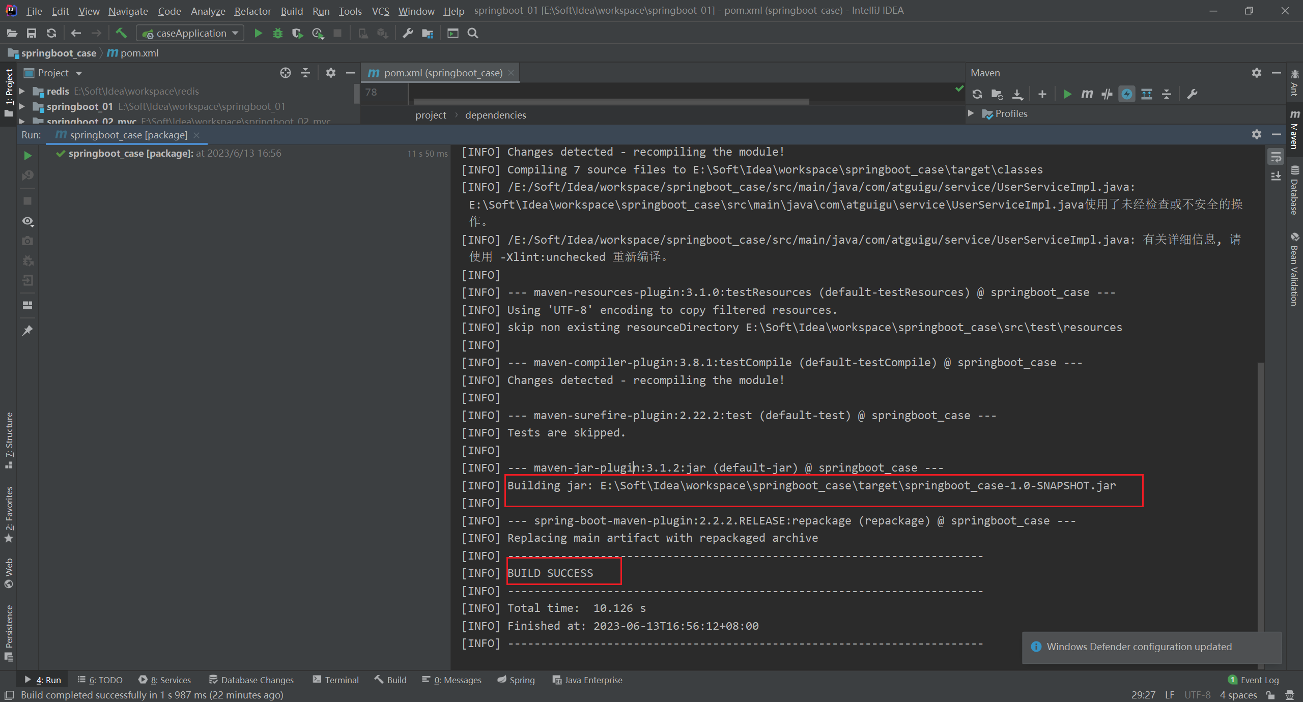
Task: Toggle read-only lock icon in status bar
Action: [1270, 695]
